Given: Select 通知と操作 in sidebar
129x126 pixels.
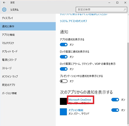Looking at the screenshot, I should tap(28, 26).
